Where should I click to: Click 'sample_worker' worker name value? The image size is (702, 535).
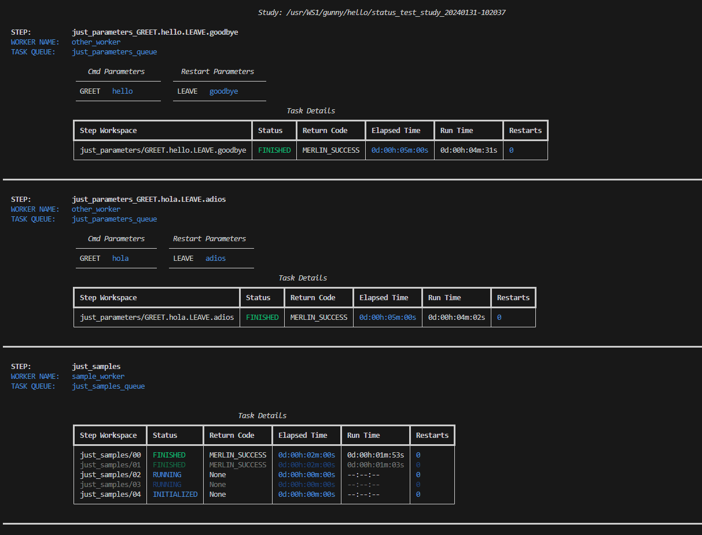click(98, 377)
